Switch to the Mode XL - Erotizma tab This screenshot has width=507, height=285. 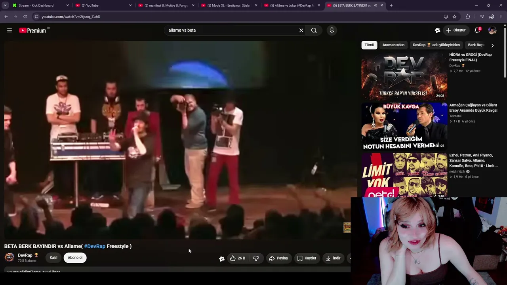click(x=229, y=6)
